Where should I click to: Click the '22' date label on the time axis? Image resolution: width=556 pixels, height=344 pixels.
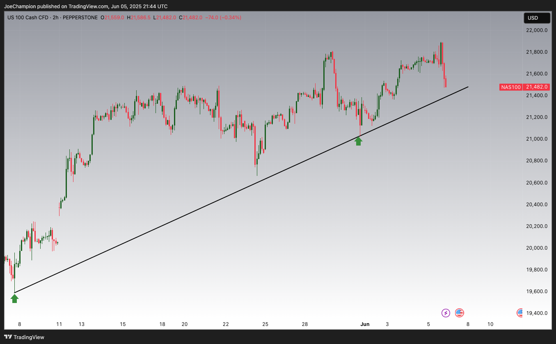tap(226, 324)
